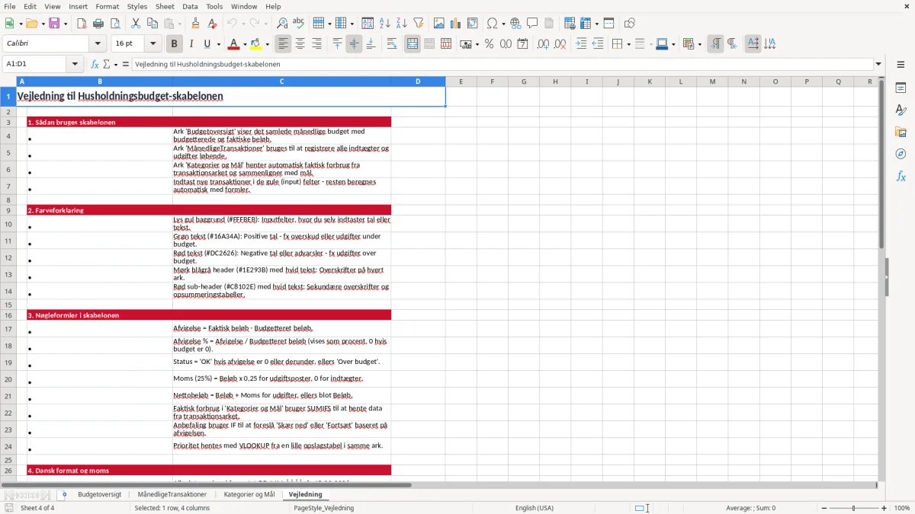Insert Pivot Table icon

click(473, 24)
